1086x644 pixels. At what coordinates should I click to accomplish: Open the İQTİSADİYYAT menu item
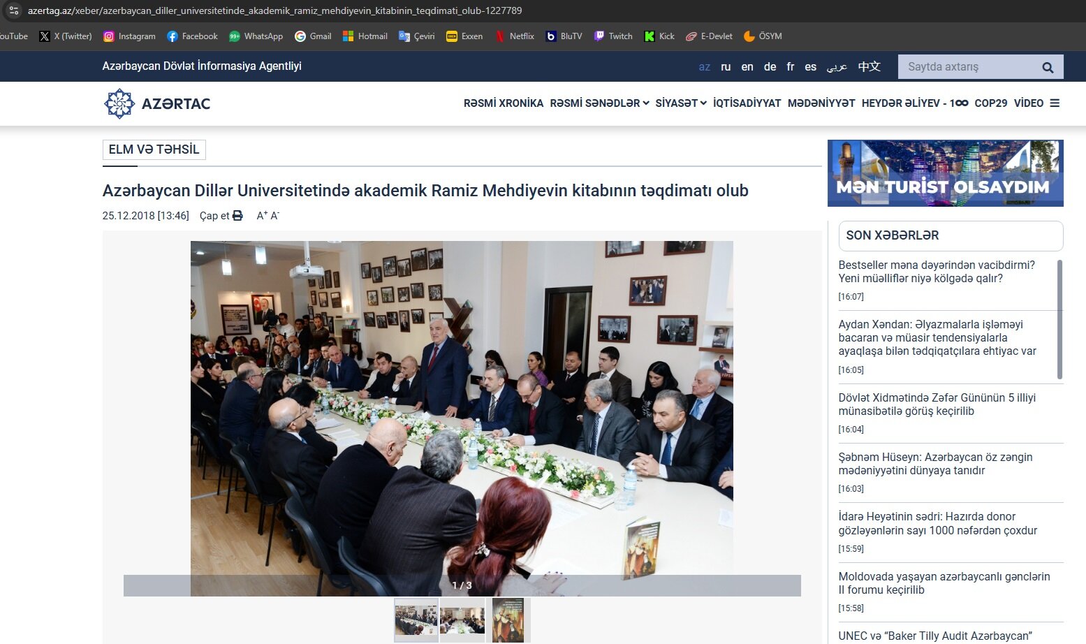(x=747, y=103)
